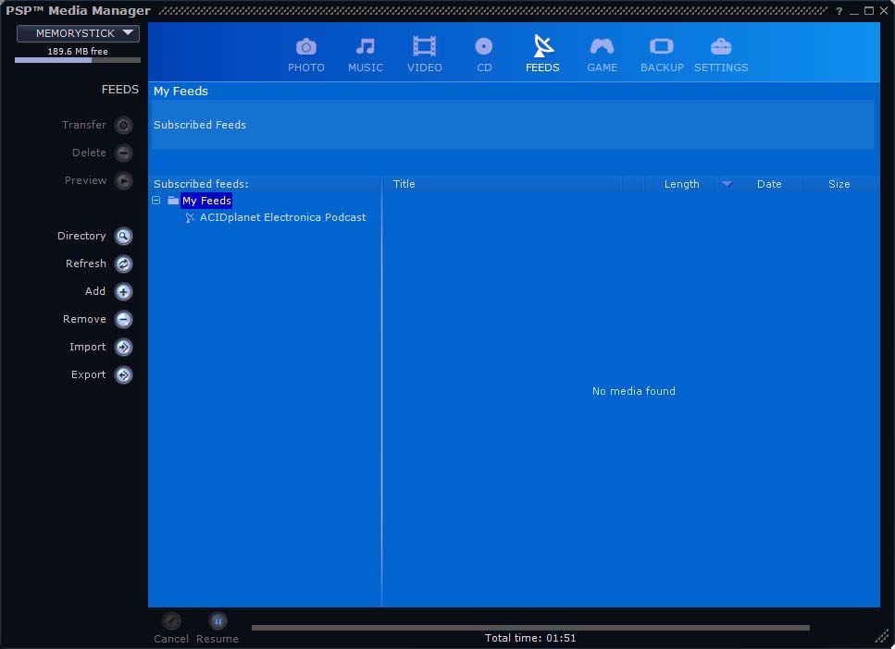Click the sort arrow beside Length
The height and width of the screenshot is (649, 895).
coord(727,184)
